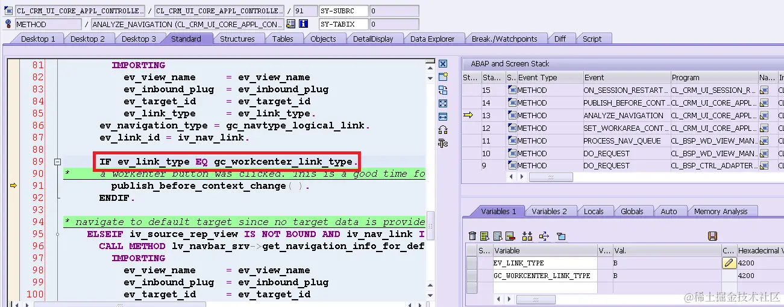Image resolution: width=784 pixels, height=307 pixels.
Task: Click the trash icon in Variables toolbar
Action: (472, 236)
